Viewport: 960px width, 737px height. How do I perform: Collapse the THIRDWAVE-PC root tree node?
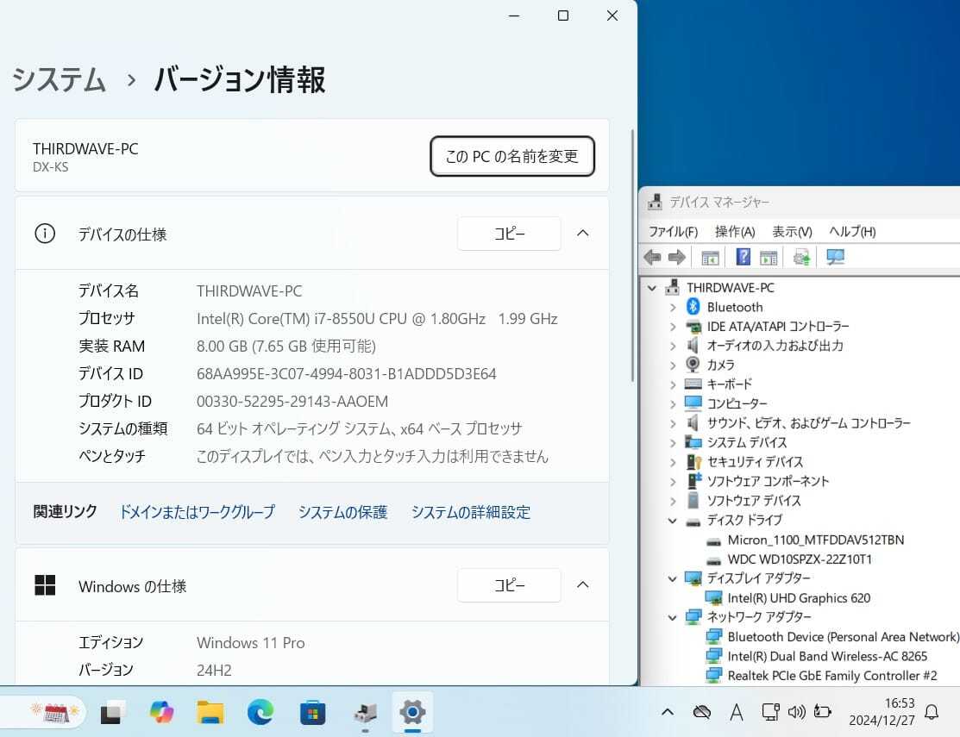652,288
